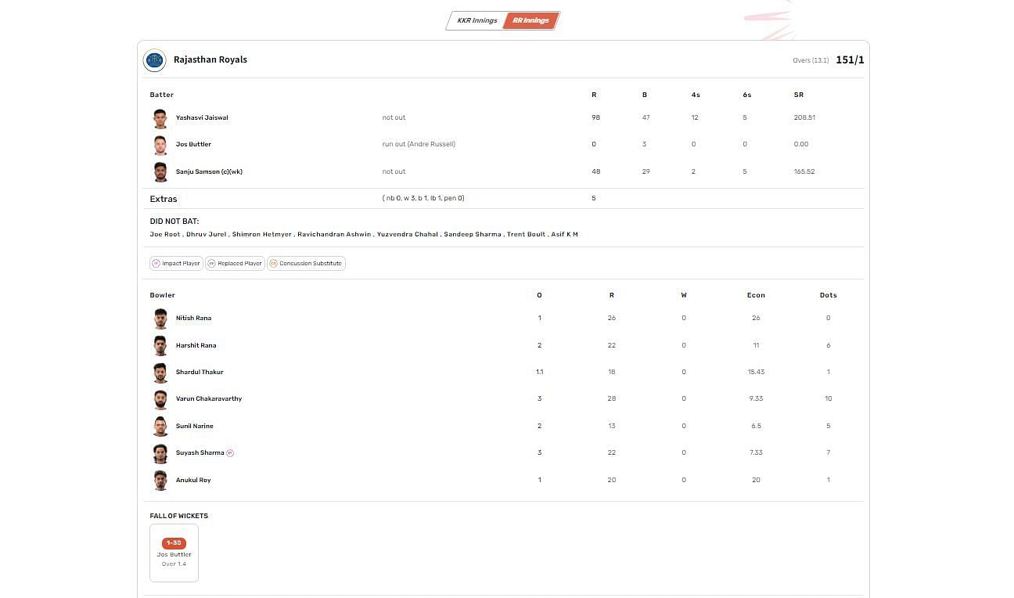Click Jaiswal's runs value 98
This screenshot has width=1014, height=598.
click(x=596, y=117)
